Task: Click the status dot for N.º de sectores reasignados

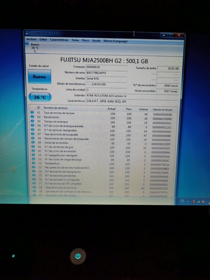Action: tap(33, 130)
